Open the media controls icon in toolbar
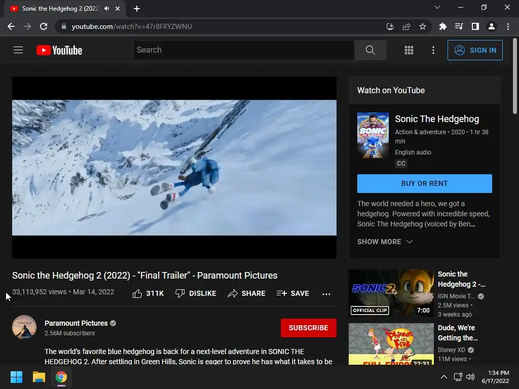 (x=459, y=26)
